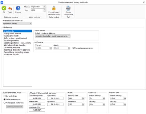Open Pokladnica browse button

(x=83, y=104)
